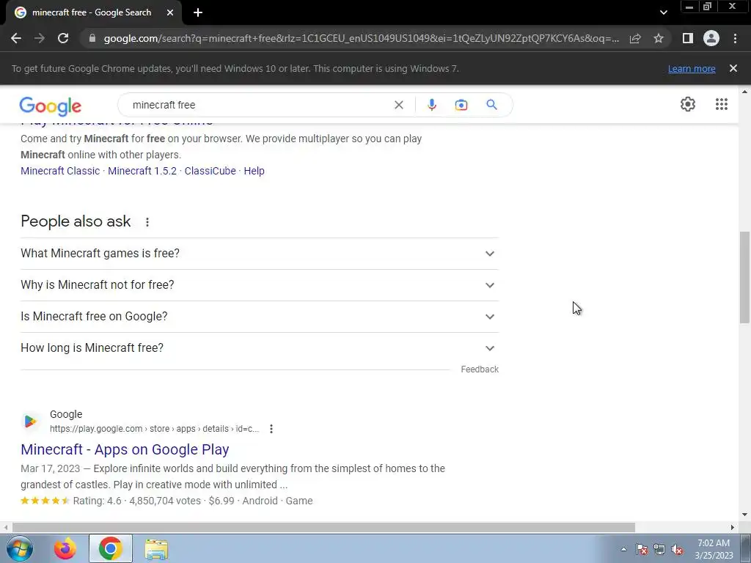Open Minecraft - Apps on Google Play result
This screenshot has width=751, height=563.
125,449
